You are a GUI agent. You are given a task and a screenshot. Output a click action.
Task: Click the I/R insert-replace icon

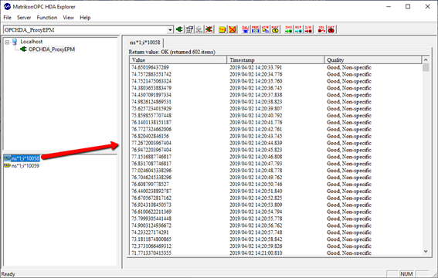(308, 29)
